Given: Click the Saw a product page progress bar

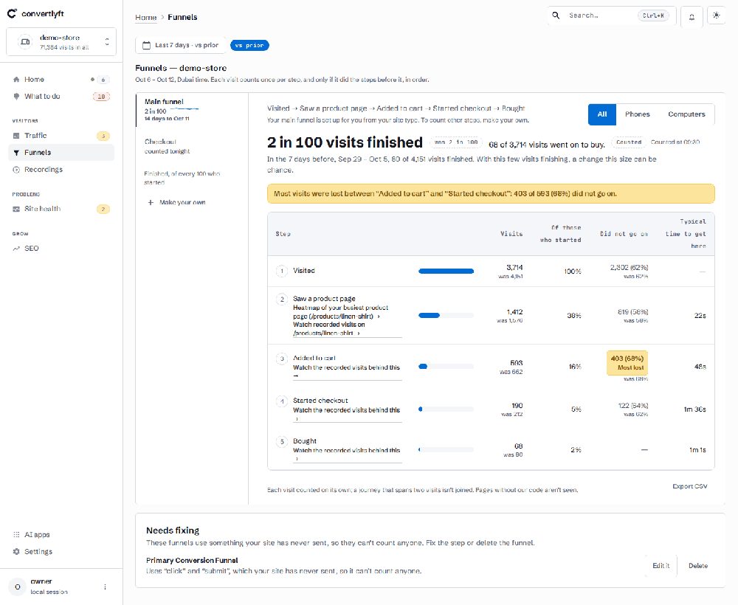Looking at the screenshot, I should click(x=446, y=316).
